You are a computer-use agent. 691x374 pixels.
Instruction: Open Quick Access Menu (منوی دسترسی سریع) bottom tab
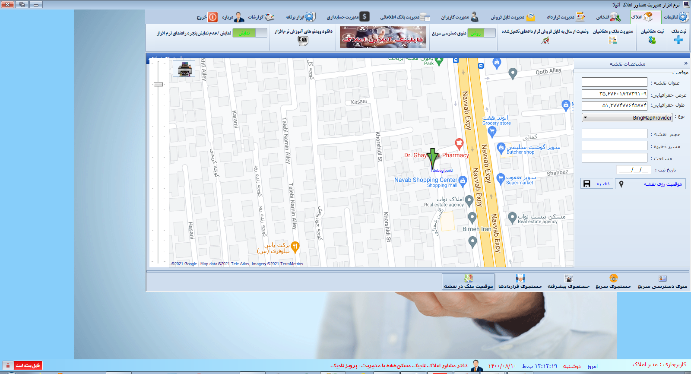pos(662,282)
